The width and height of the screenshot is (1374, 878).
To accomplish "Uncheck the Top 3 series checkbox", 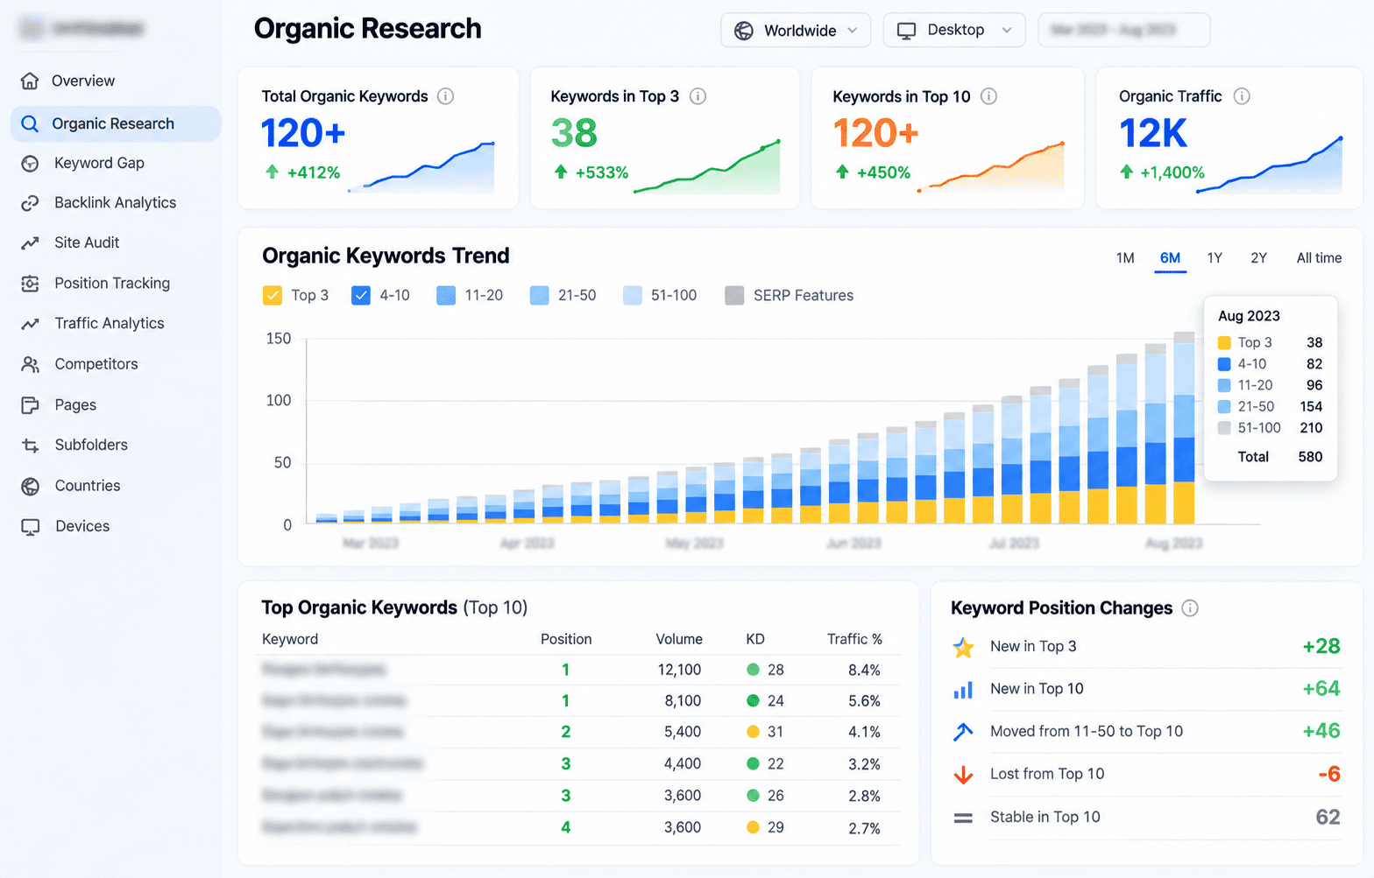I will 272,295.
